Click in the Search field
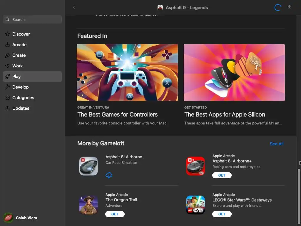301x226 pixels. pyautogui.click(x=32, y=19)
